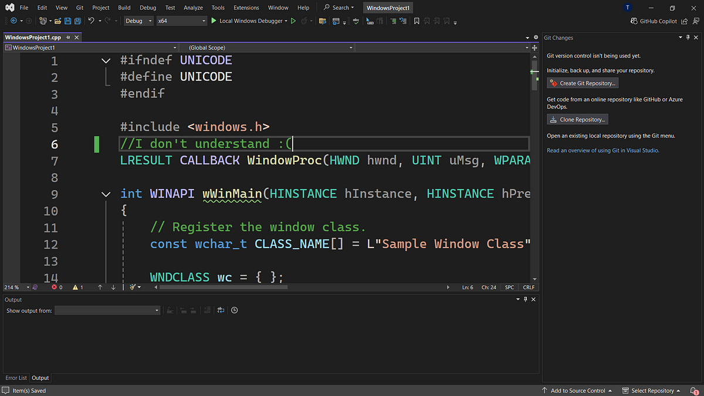Click the Ln: 6 line indicator

point(468,287)
